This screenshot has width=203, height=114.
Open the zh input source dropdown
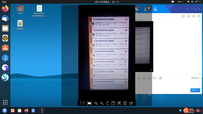[x=180, y=2]
